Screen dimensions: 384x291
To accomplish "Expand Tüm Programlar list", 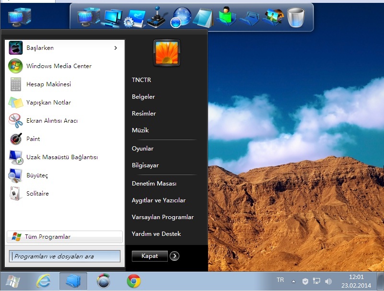I will [47, 237].
